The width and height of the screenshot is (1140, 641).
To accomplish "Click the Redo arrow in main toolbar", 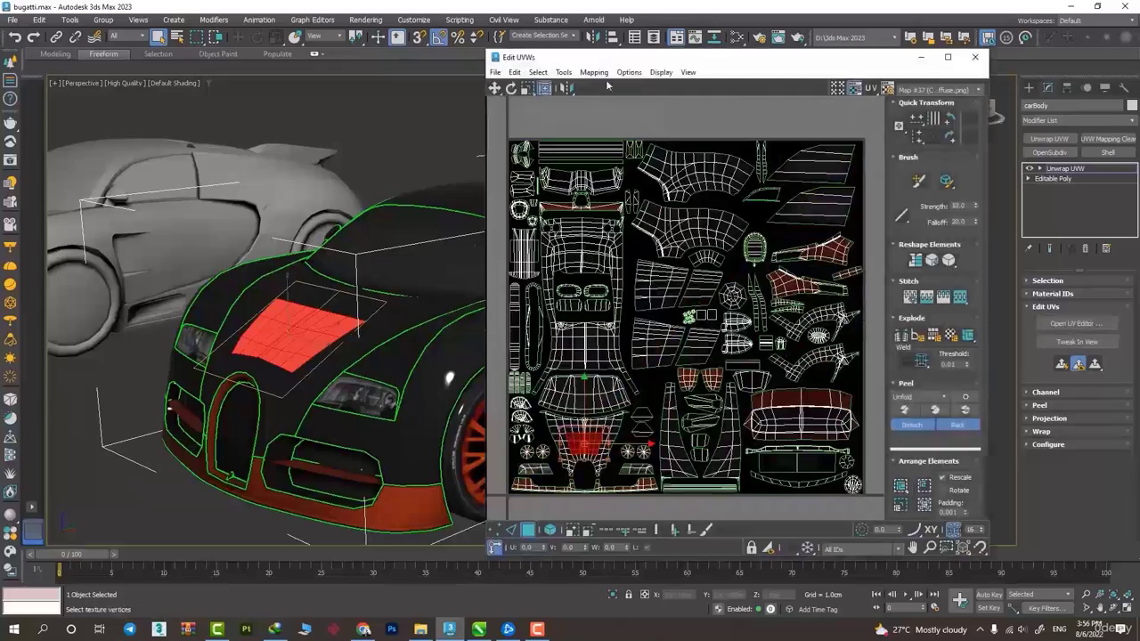I will (x=34, y=37).
